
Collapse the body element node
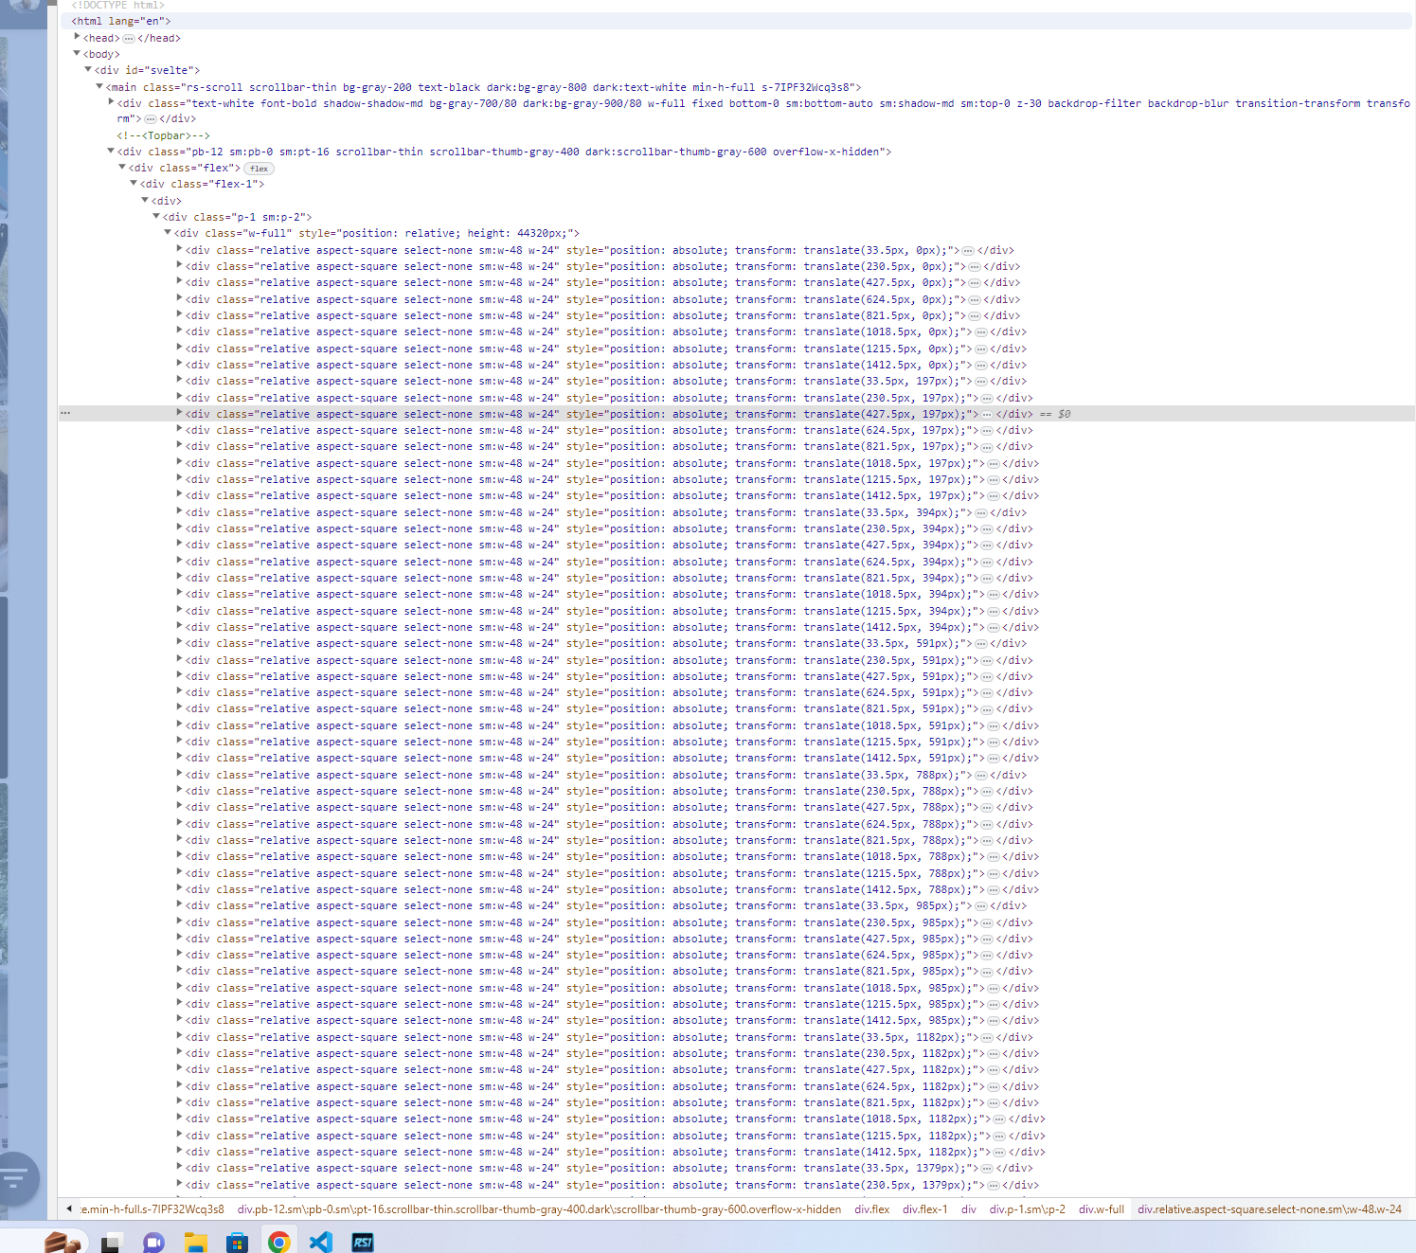pyautogui.click(x=77, y=54)
